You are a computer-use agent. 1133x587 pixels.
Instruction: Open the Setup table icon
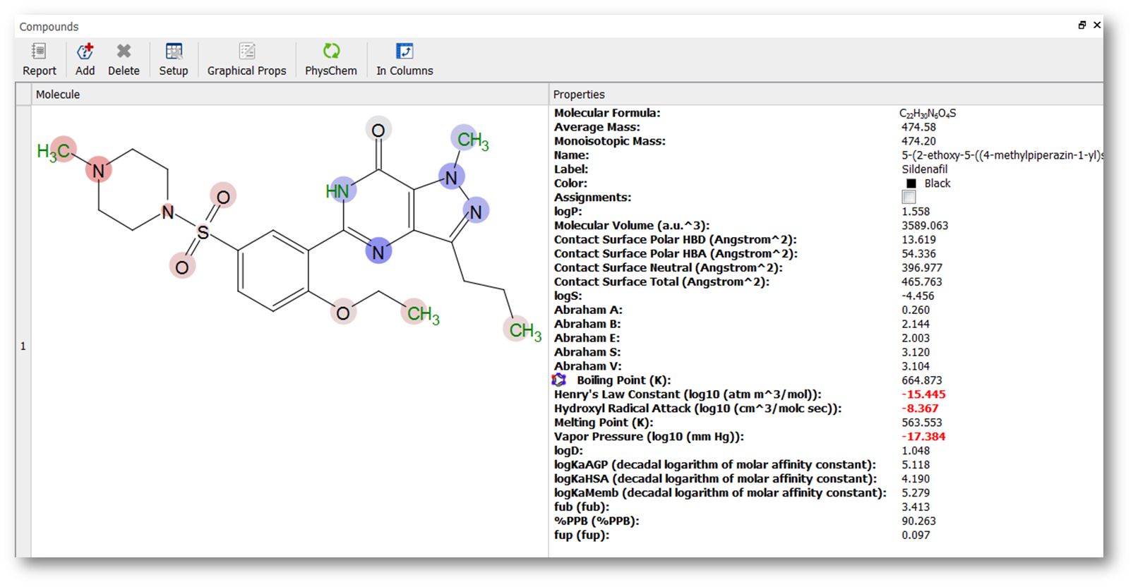click(174, 52)
